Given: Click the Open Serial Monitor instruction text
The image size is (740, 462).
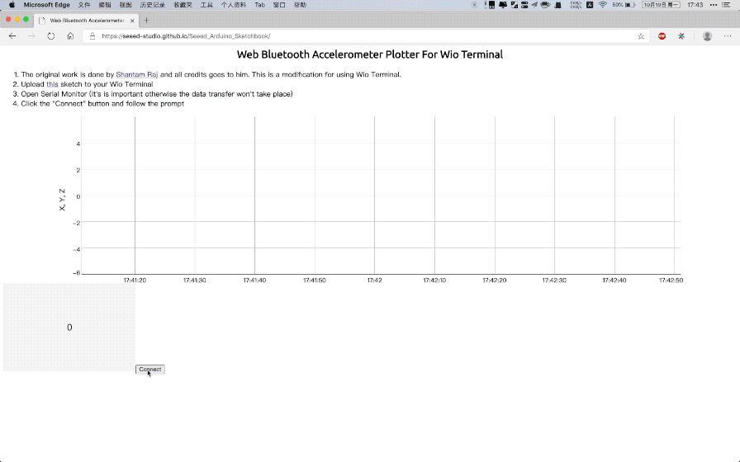Looking at the screenshot, I should pos(157,94).
